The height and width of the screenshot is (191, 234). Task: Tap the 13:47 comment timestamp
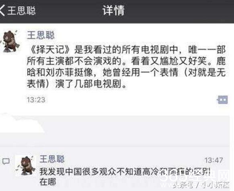(x=213, y=161)
